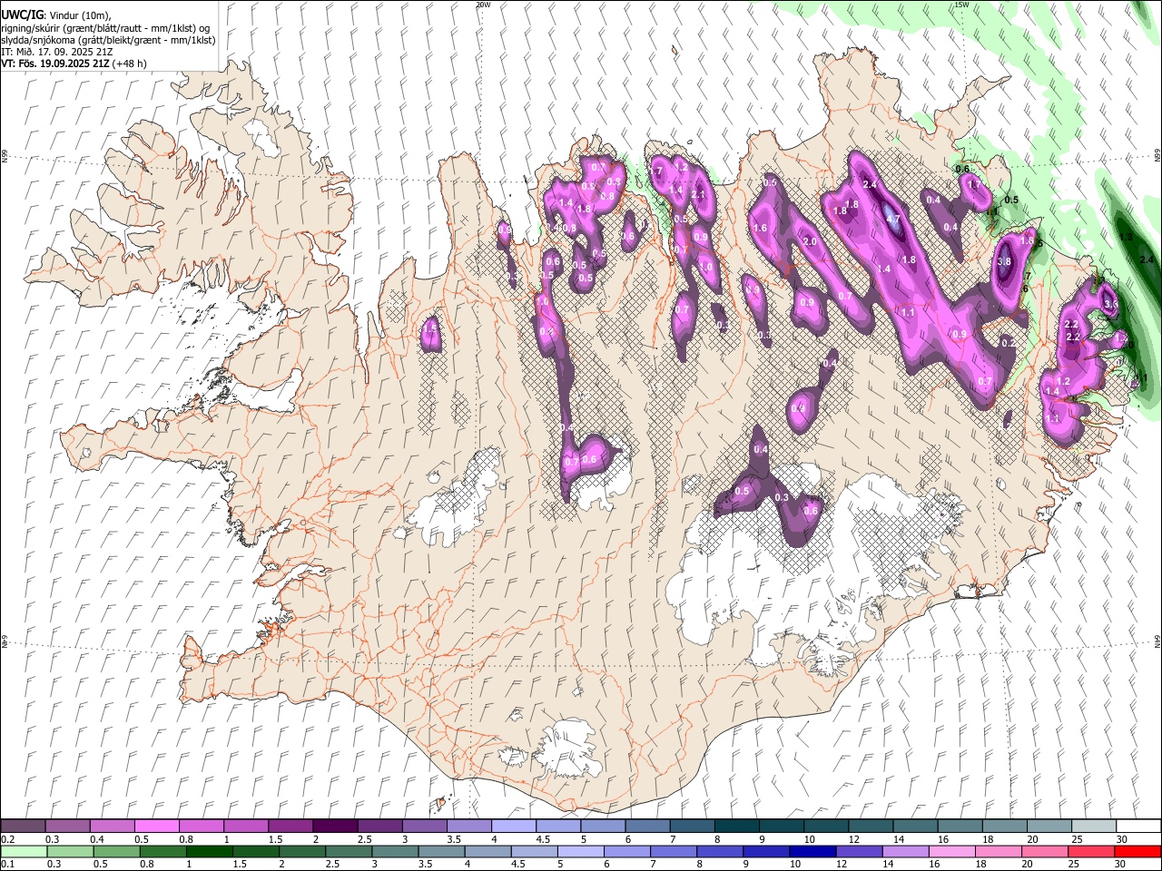Select the pale grey 25–30 snow legend swatch
The width and height of the screenshot is (1162, 871).
tap(1093, 827)
